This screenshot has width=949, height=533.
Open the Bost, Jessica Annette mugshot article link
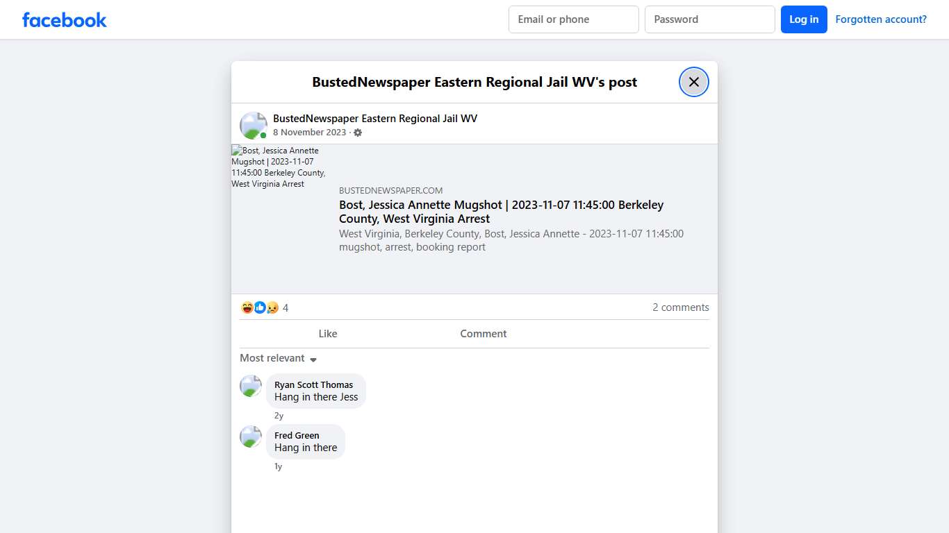click(501, 212)
